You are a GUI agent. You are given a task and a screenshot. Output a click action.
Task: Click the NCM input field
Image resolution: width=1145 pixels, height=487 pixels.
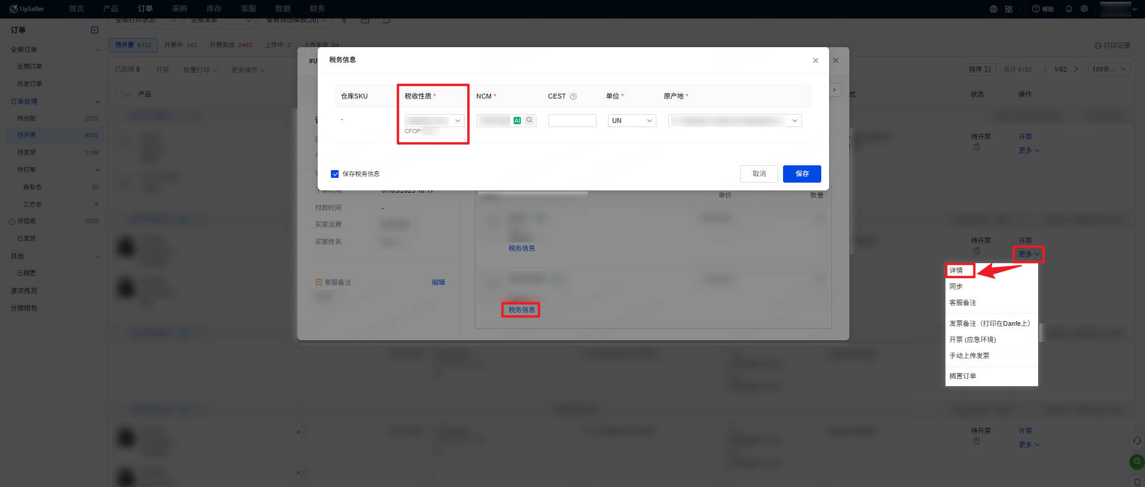(x=506, y=121)
